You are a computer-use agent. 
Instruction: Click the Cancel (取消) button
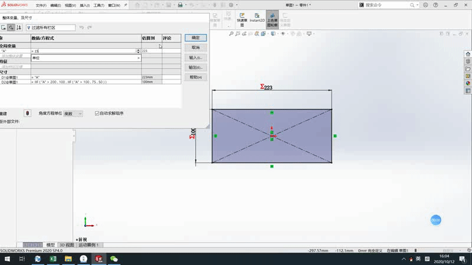[195, 48]
